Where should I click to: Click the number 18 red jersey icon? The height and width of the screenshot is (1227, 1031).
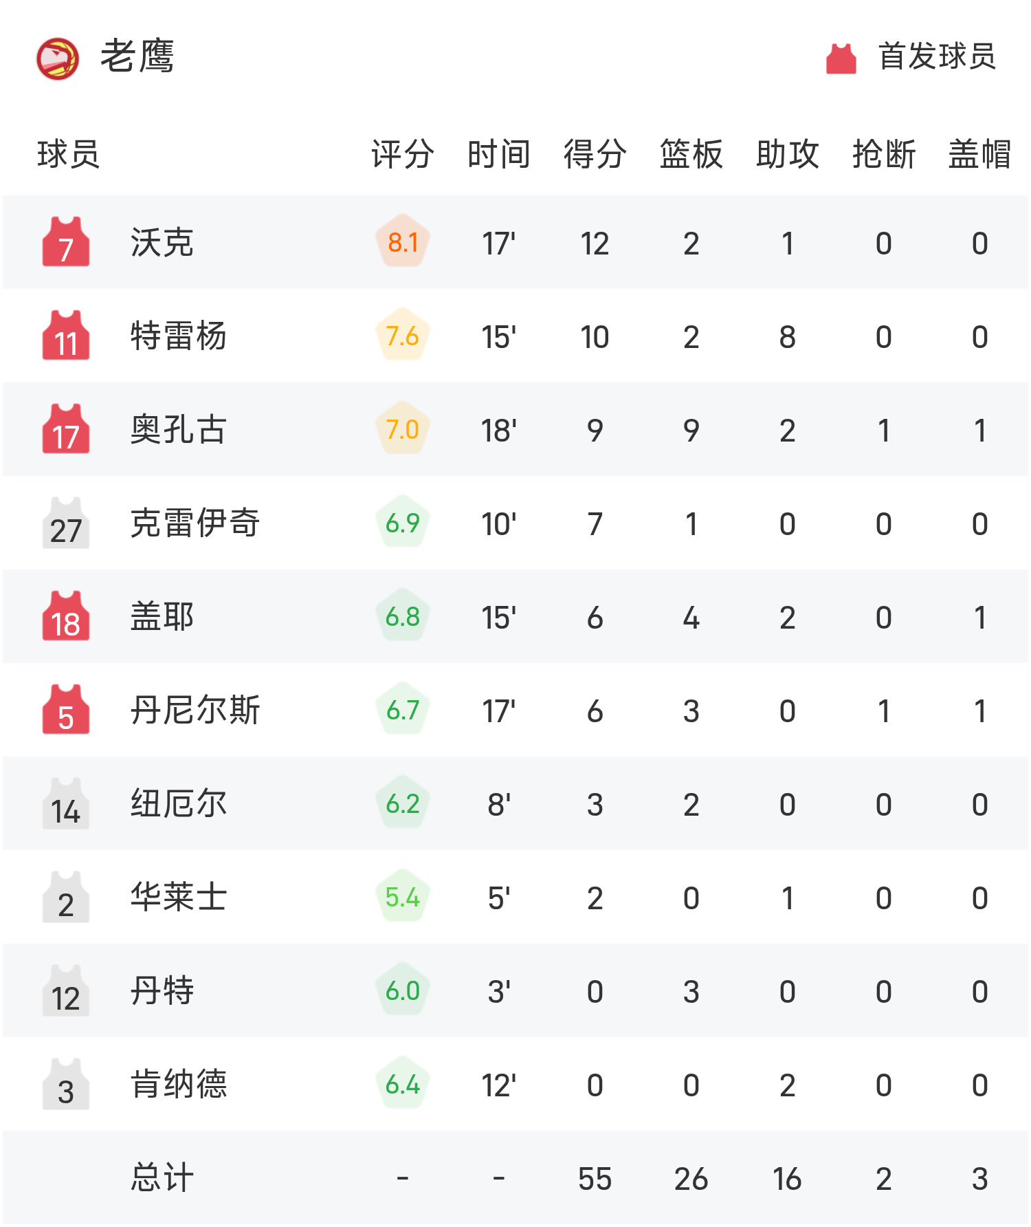[x=66, y=617]
